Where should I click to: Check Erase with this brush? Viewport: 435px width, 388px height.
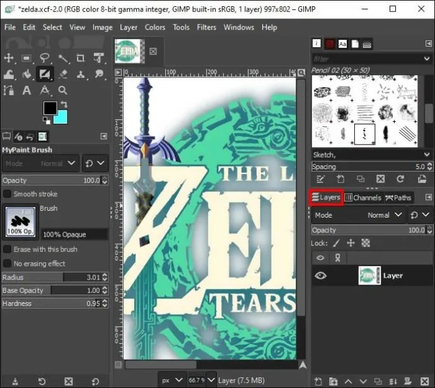click(7, 249)
